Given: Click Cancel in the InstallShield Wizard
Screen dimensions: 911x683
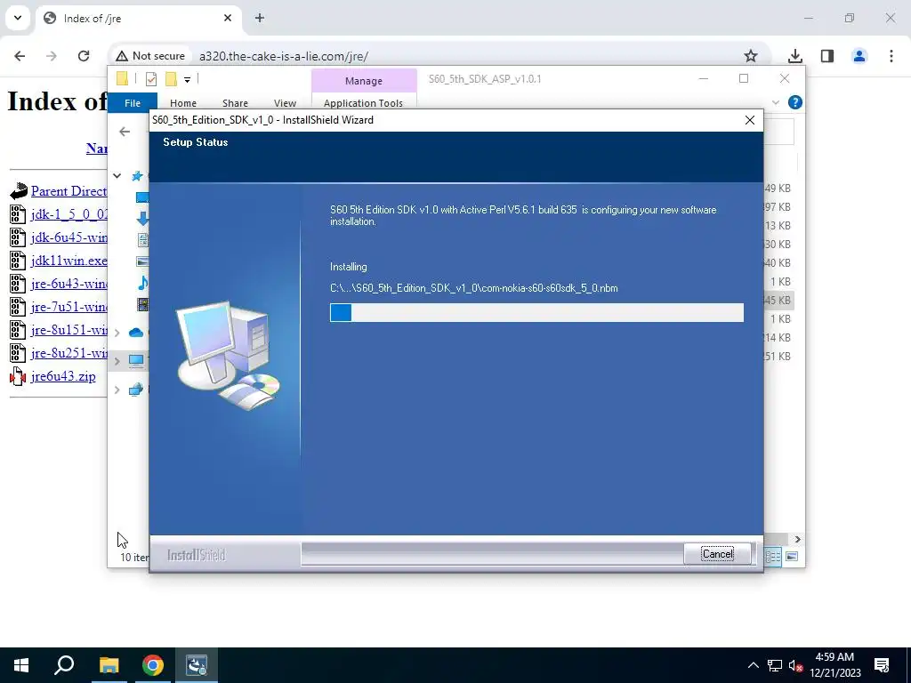Looking at the screenshot, I should click(x=718, y=553).
